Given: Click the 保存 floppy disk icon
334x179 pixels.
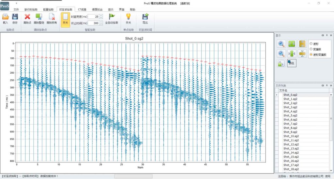Looking at the screenshot, I should click(x=15, y=17).
